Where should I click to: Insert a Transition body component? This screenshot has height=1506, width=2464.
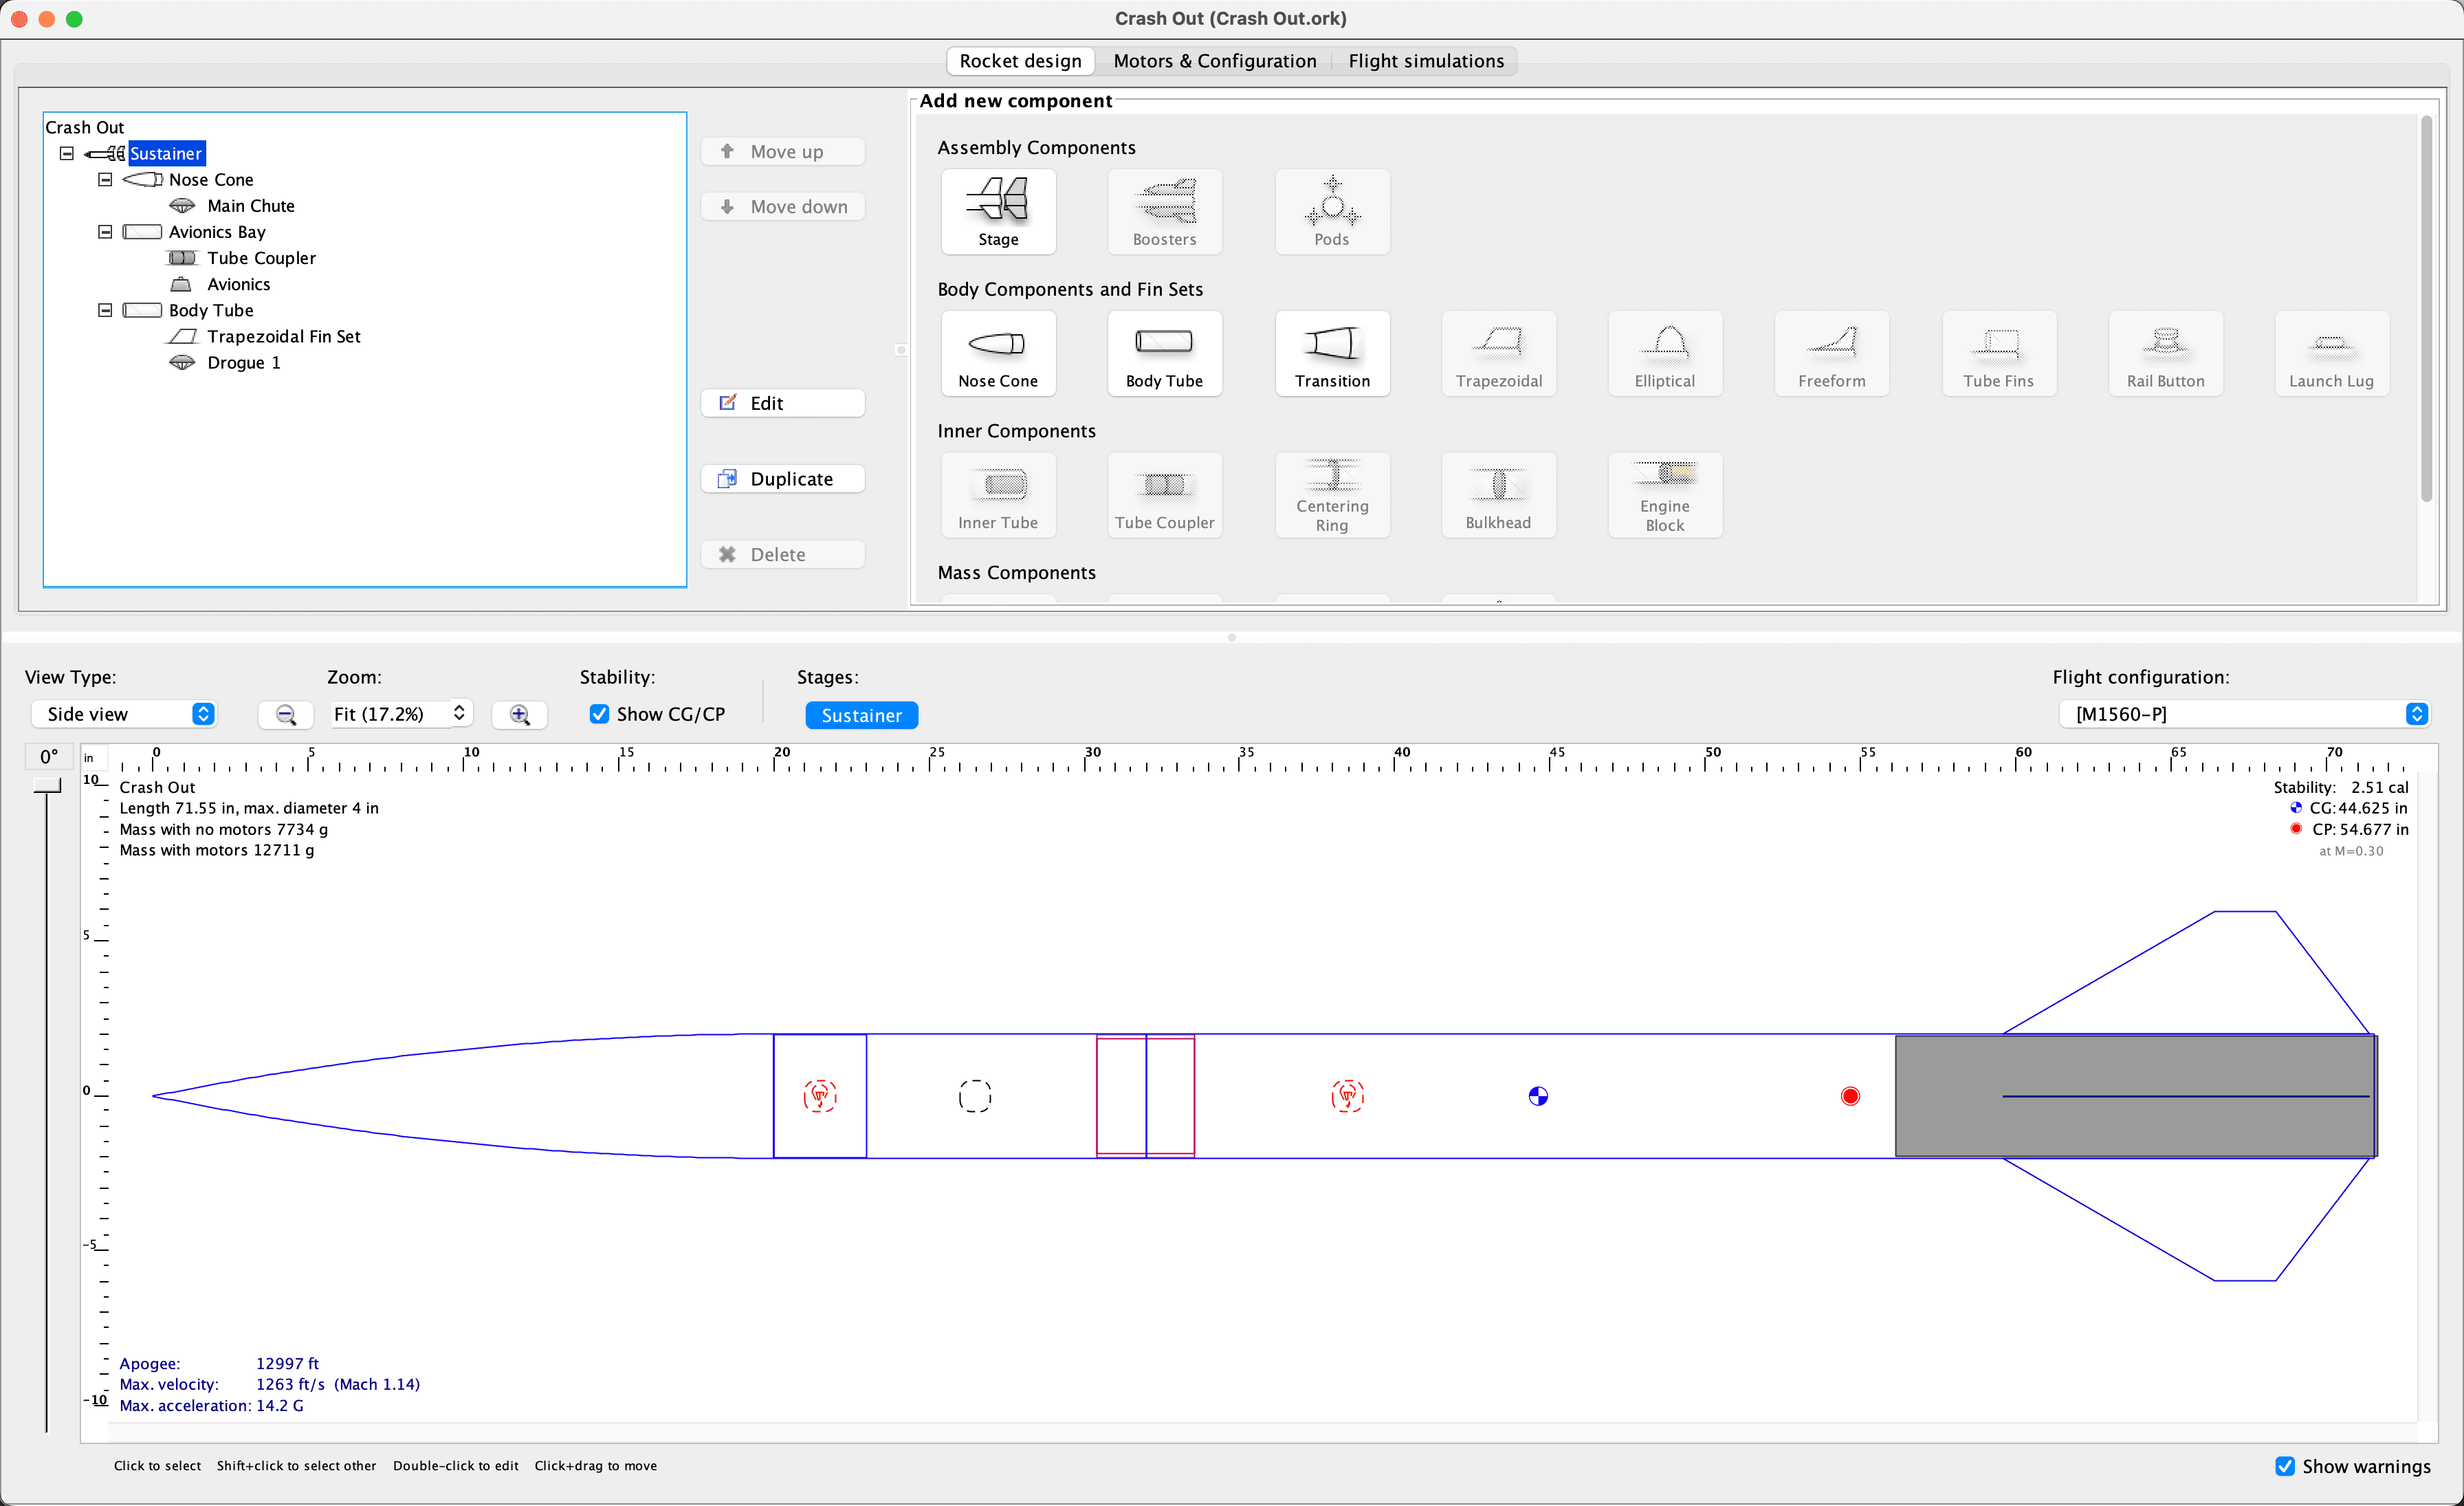[1332, 353]
